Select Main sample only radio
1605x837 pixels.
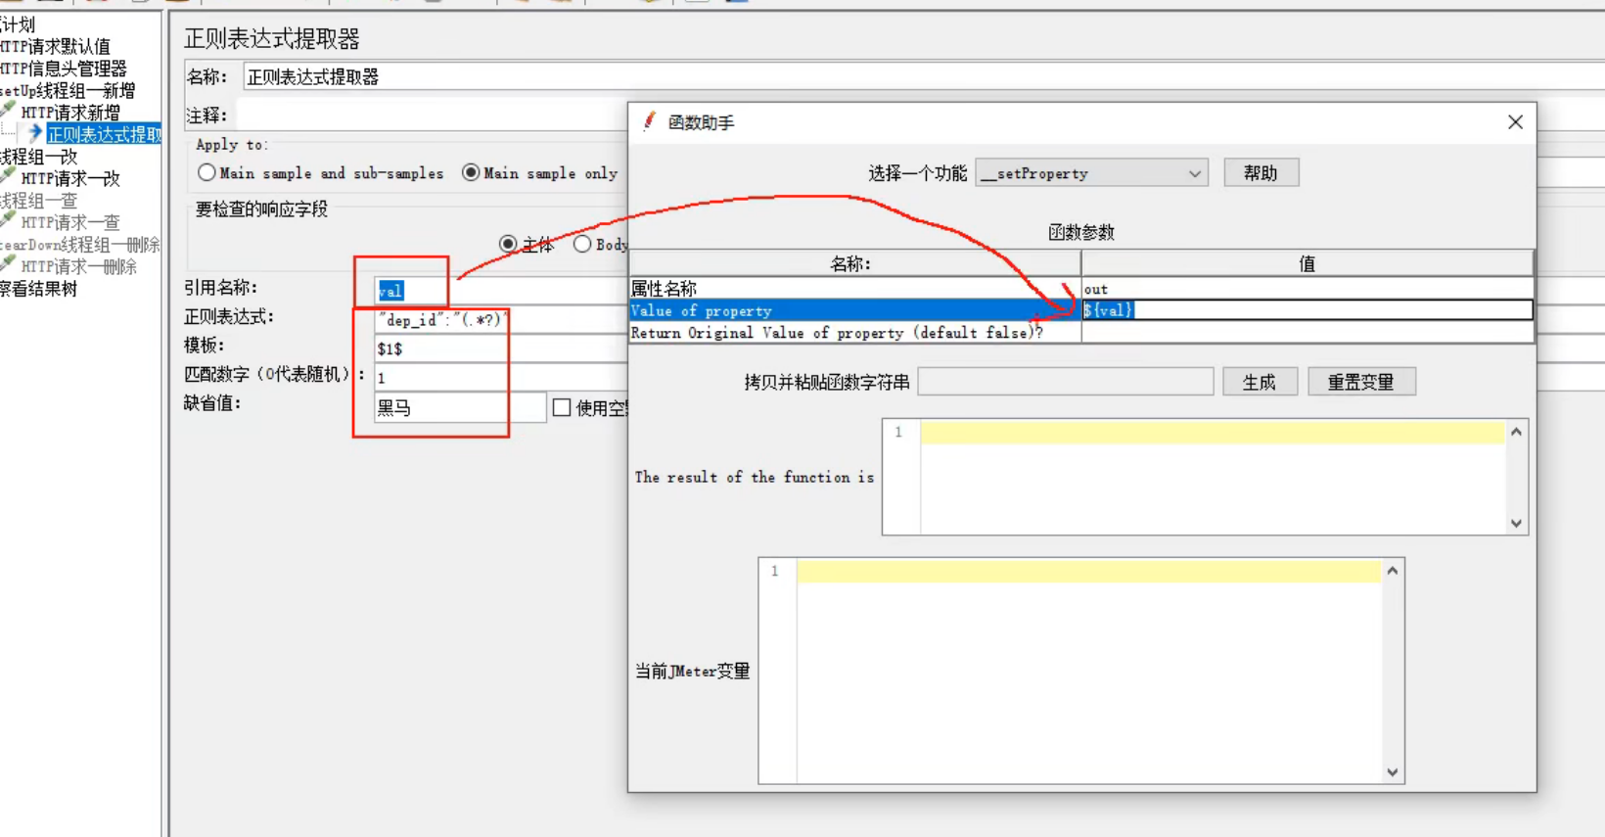(x=471, y=172)
